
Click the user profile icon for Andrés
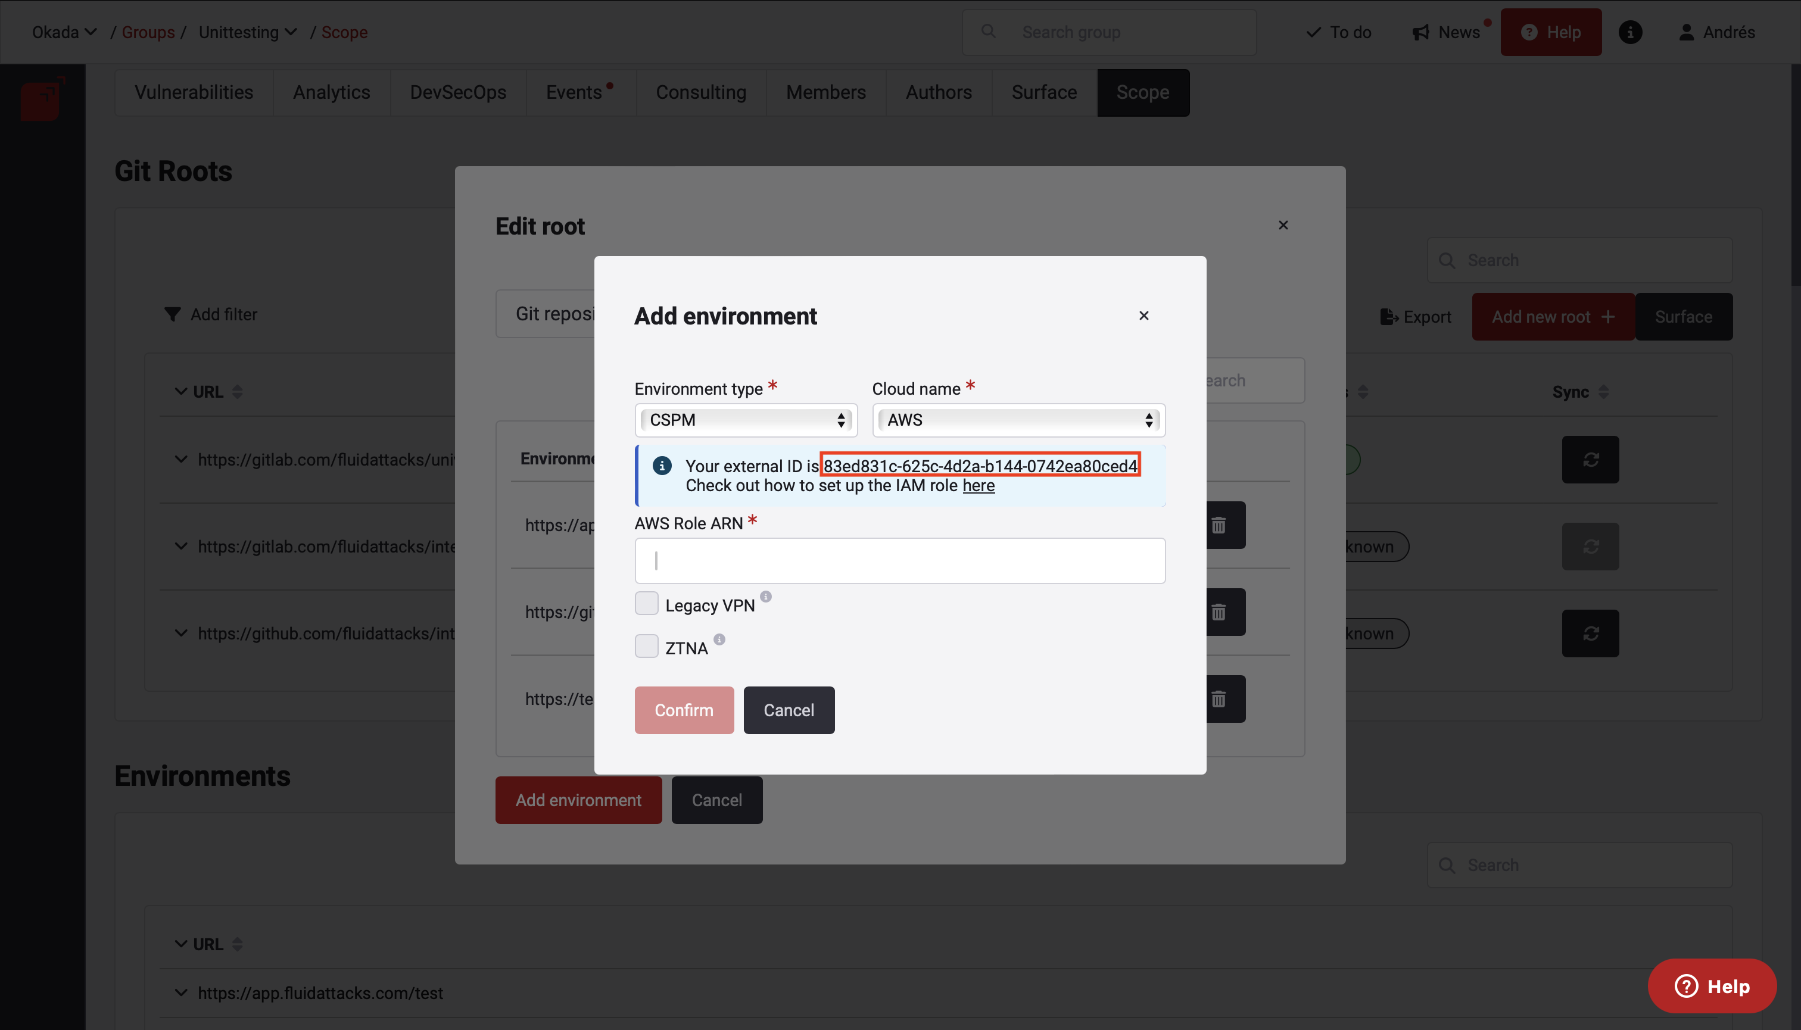click(x=1687, y=32)
